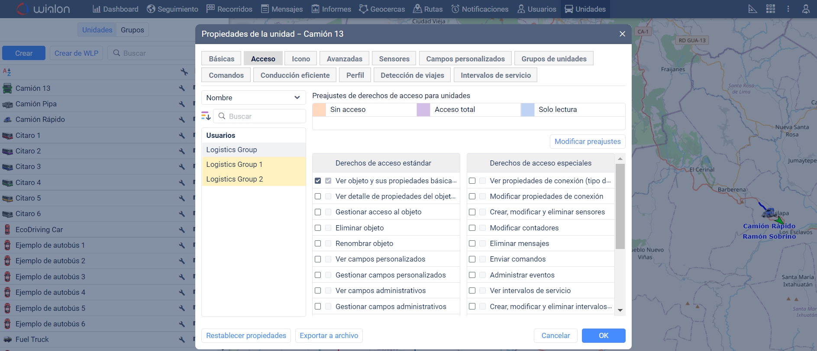Open the user account icon

(x=806, y=9)
